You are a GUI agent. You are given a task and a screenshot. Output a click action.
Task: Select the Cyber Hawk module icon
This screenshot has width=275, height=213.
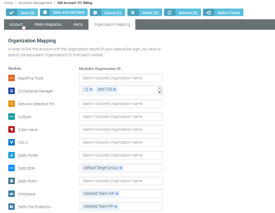click(x=11, y=129)
